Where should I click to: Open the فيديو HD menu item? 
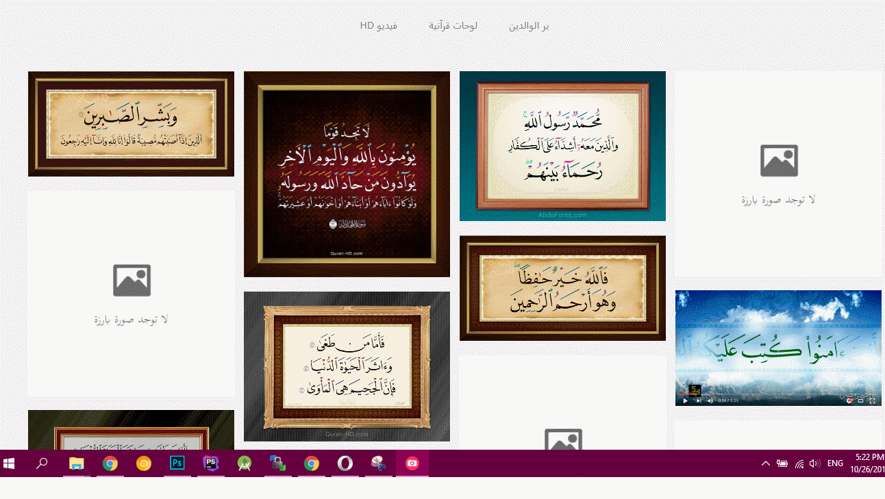(379, 26)
